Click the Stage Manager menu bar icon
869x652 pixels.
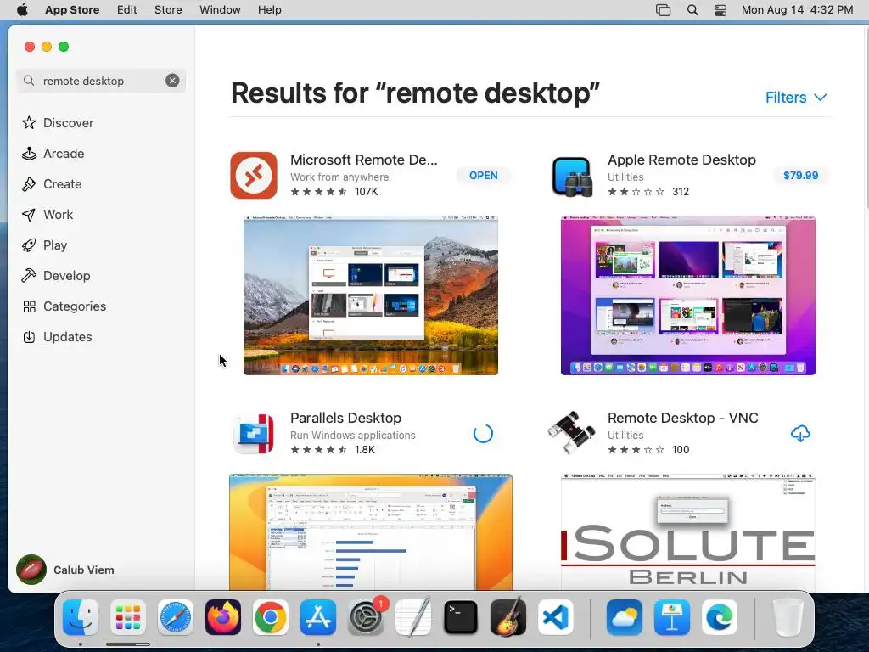click(x=663, y=9)
